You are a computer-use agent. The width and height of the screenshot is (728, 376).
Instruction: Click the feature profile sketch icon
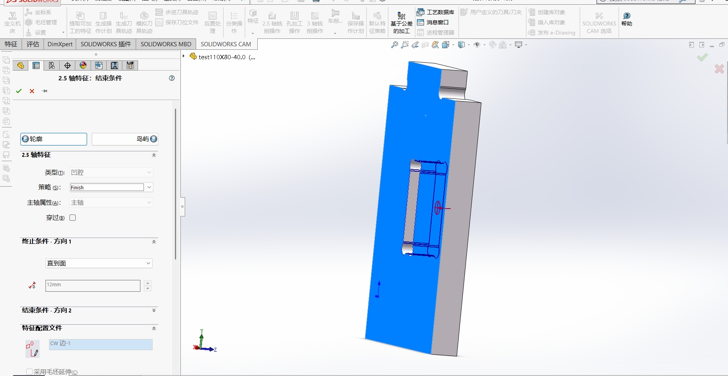pyautogui.click(x=33, y=349)
